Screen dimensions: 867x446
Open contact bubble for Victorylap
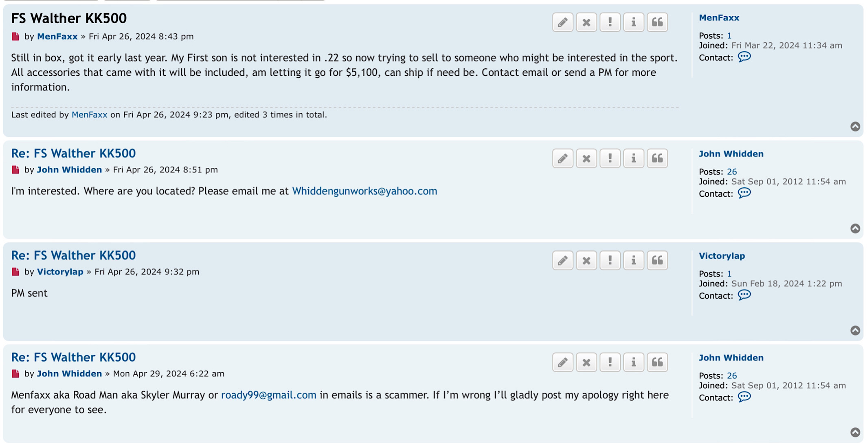tap(744, 295)
